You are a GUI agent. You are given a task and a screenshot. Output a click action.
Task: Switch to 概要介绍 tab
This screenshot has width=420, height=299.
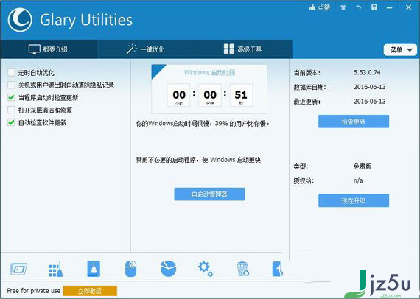point(49,49)
